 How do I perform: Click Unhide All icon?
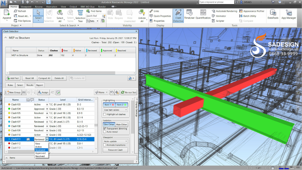pyautogui.click(x=142, y=13)
